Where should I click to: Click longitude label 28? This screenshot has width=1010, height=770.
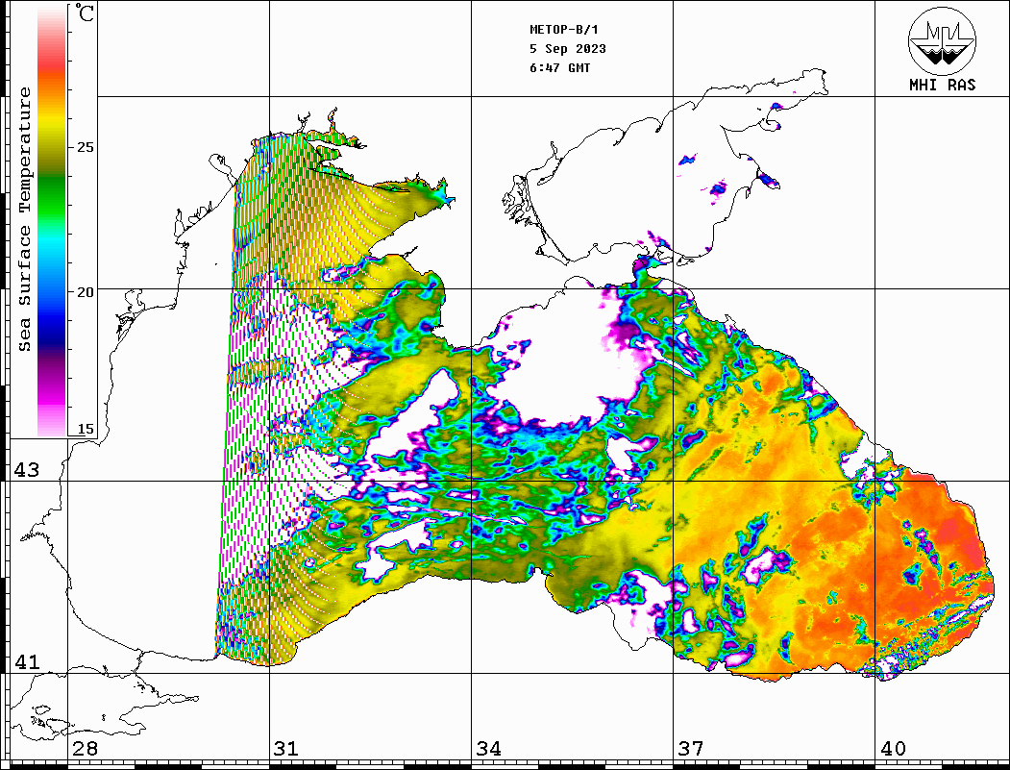pos(85,749)
